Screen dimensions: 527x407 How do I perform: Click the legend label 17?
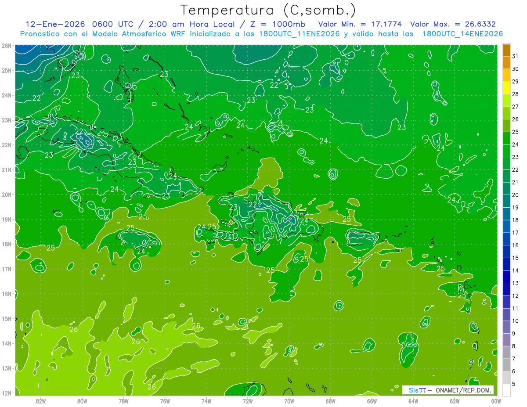click(515, 233)
